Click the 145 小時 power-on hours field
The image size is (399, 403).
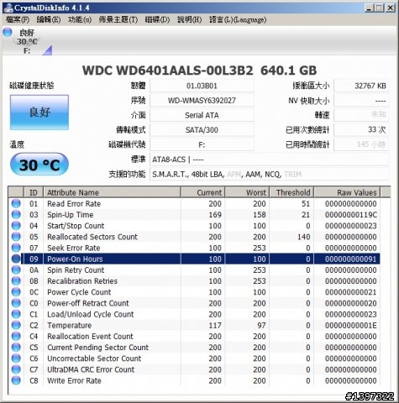361,144
